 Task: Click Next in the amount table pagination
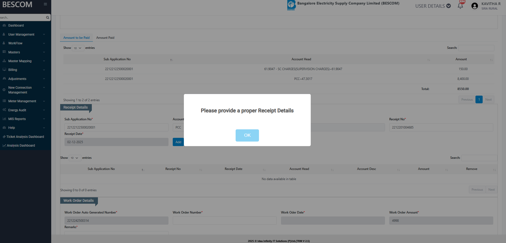coord(488,100)
